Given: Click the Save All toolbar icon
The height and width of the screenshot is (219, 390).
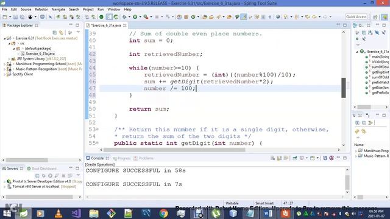Looking at the screenshot, I should 22,17.
